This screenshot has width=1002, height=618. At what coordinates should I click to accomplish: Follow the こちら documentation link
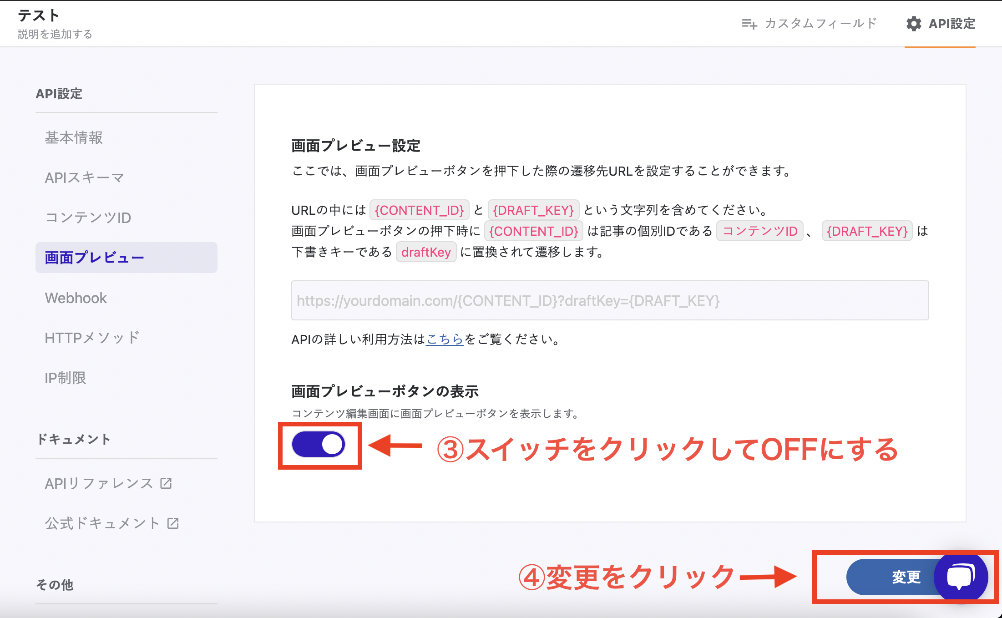444,339
